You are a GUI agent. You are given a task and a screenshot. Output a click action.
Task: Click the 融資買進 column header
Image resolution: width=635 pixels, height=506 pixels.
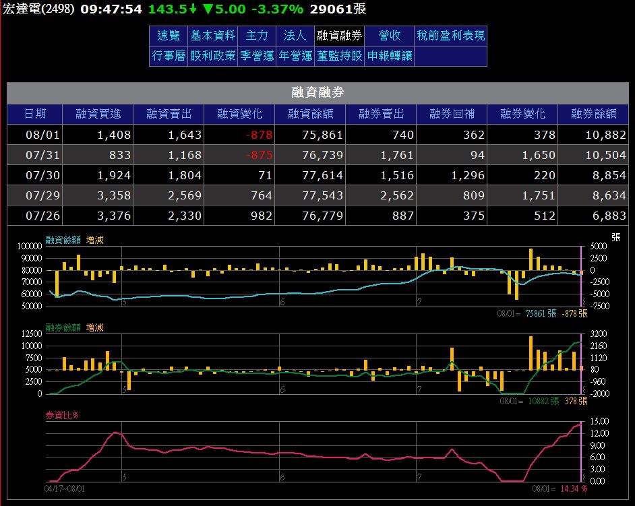[98, 114]
